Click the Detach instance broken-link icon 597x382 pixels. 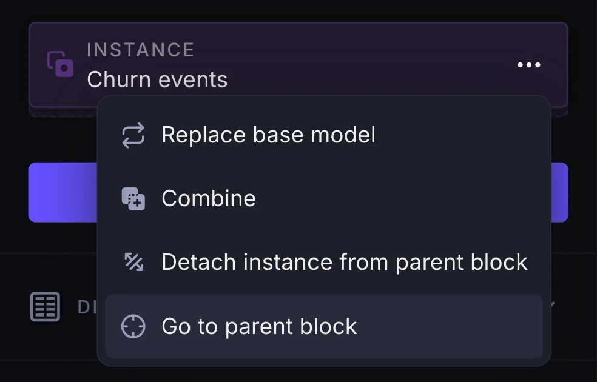click(x=133, y=262)
